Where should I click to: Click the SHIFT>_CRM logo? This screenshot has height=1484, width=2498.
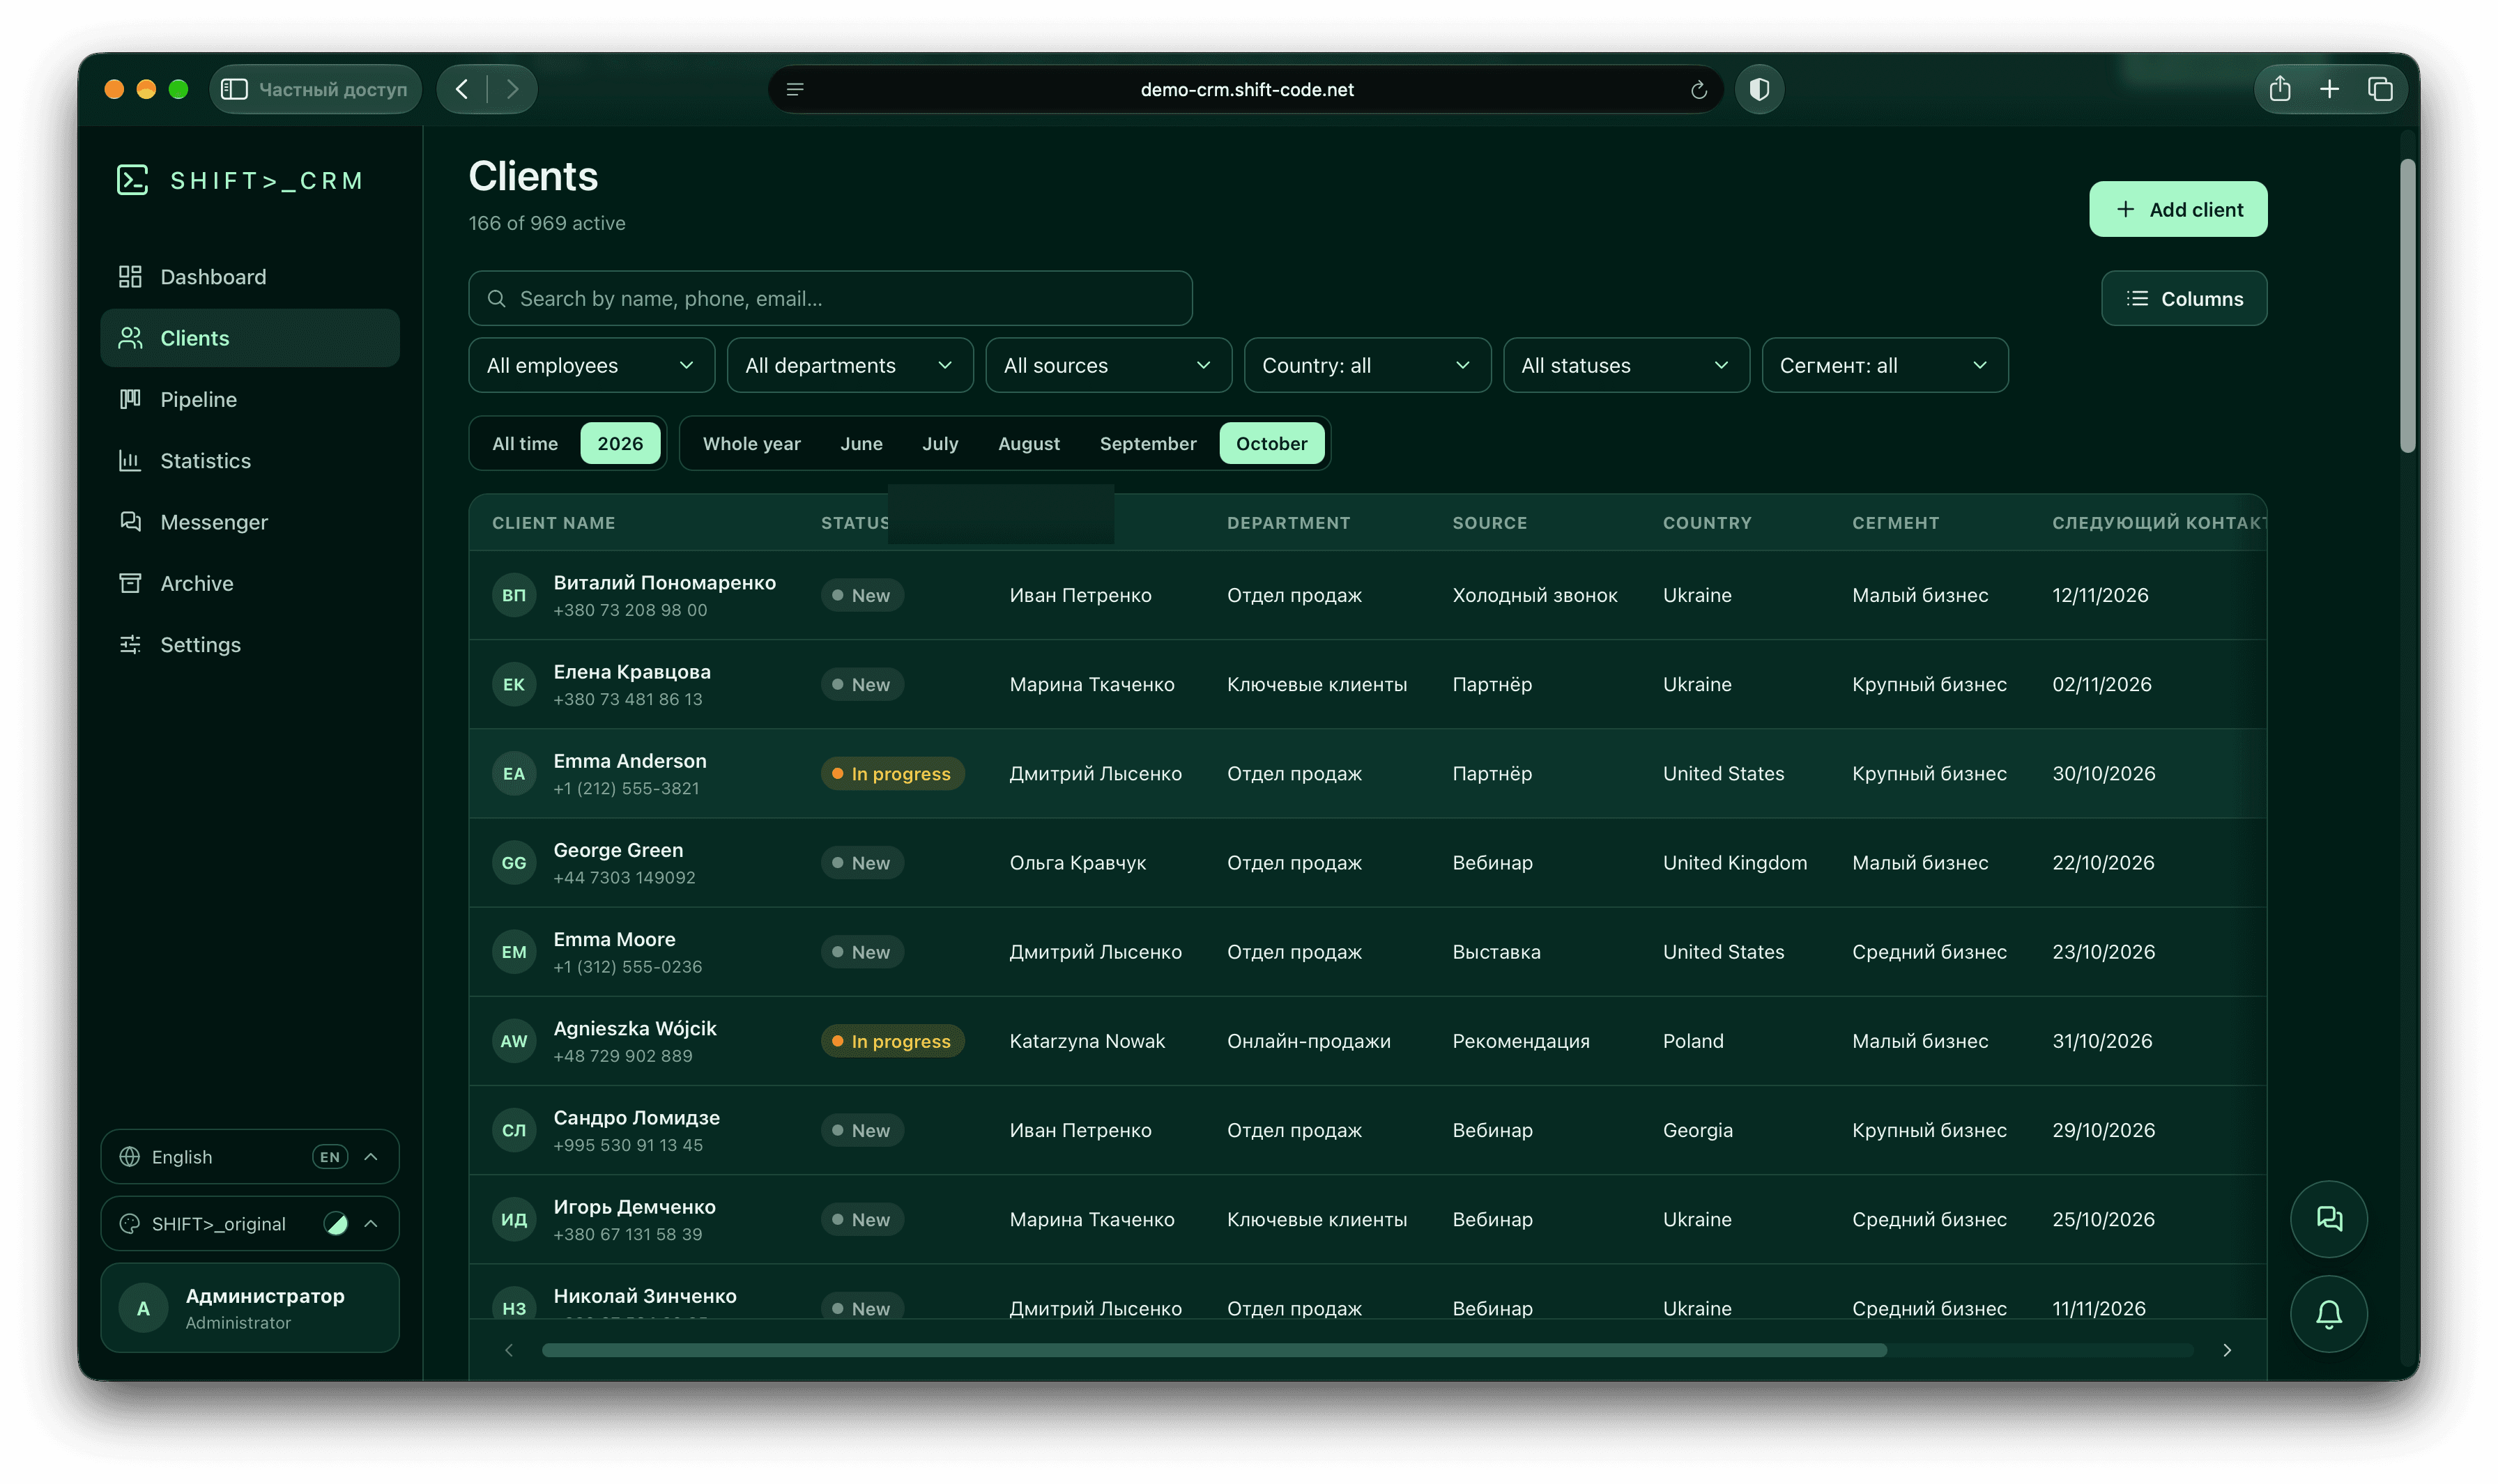(240, 180)
